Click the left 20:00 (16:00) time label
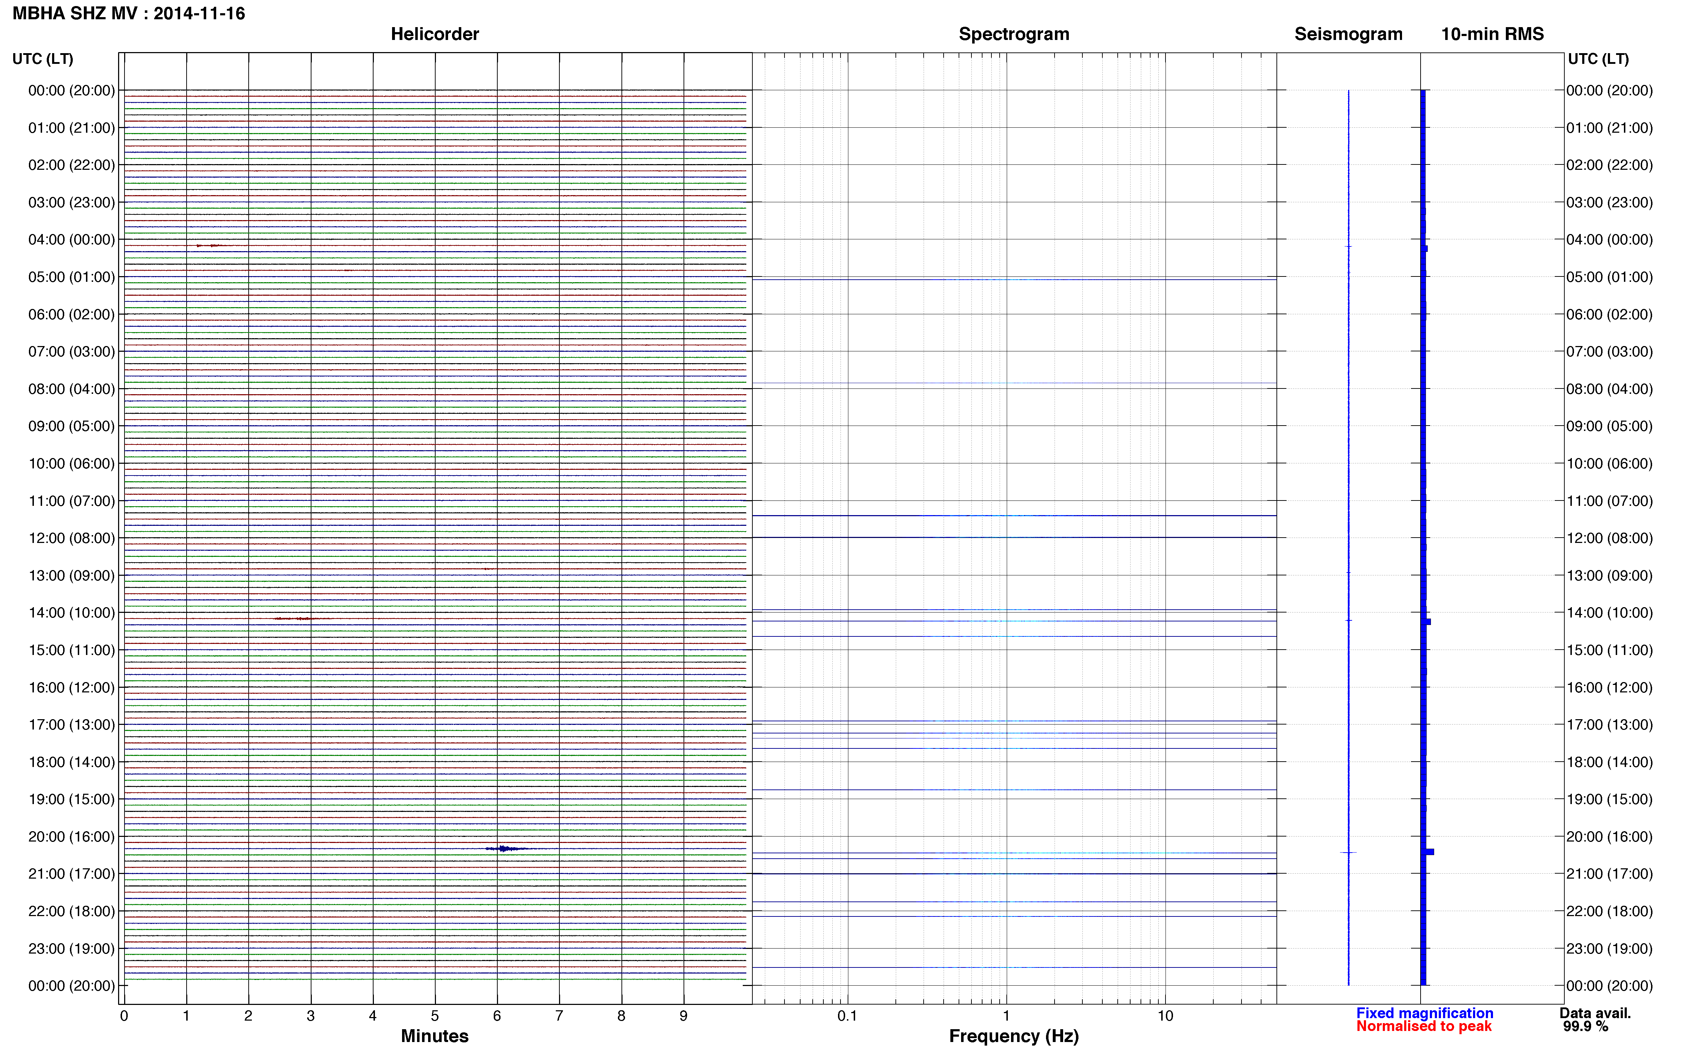Viewport: 1691px width, 1057px height. click(71, 837)
